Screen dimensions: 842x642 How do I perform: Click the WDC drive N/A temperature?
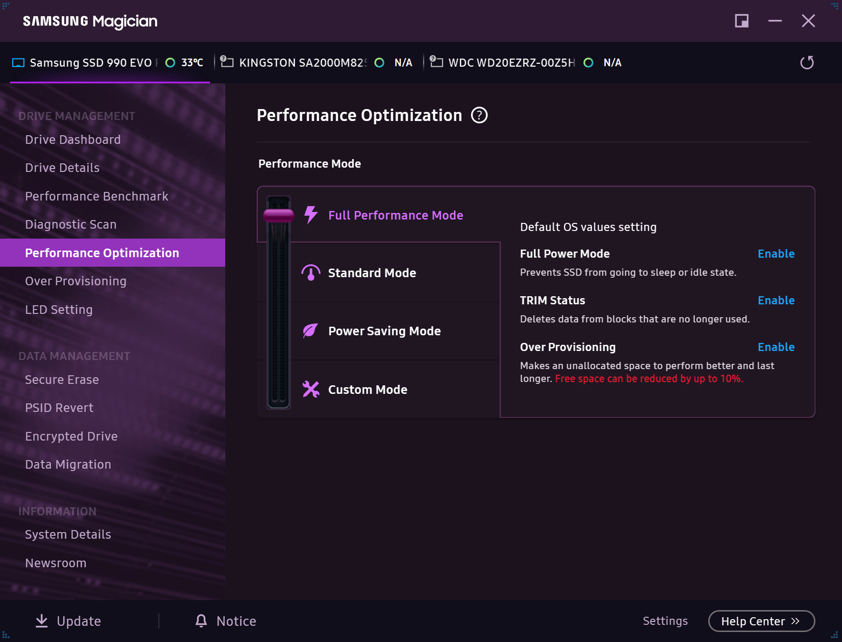(612, 63)
